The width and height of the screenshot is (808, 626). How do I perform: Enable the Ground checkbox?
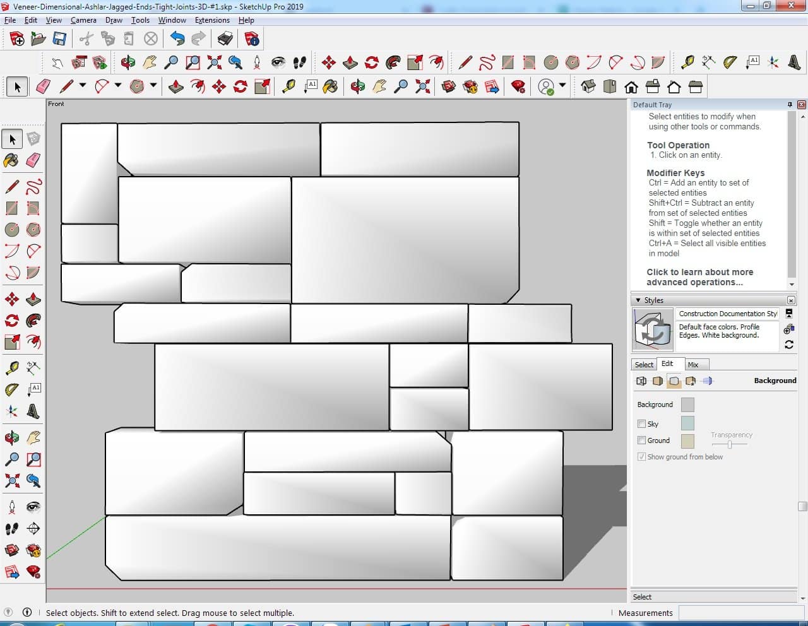tap(642, 440)
